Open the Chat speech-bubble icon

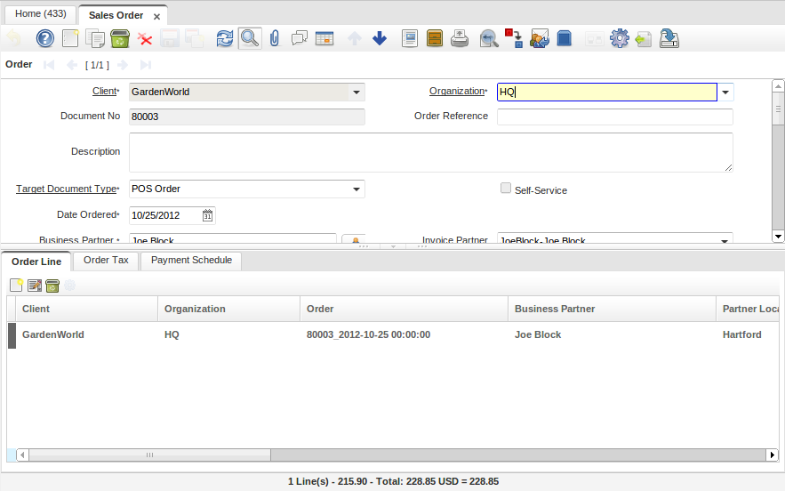300,38
